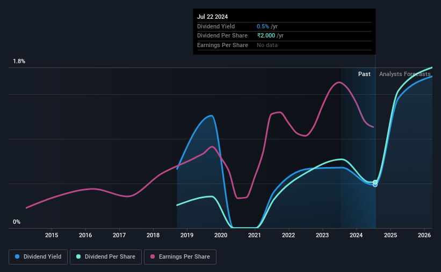
Task: Select the Analysts Forecasts region label
Action: pyautogui.click(x=404, y=74)
